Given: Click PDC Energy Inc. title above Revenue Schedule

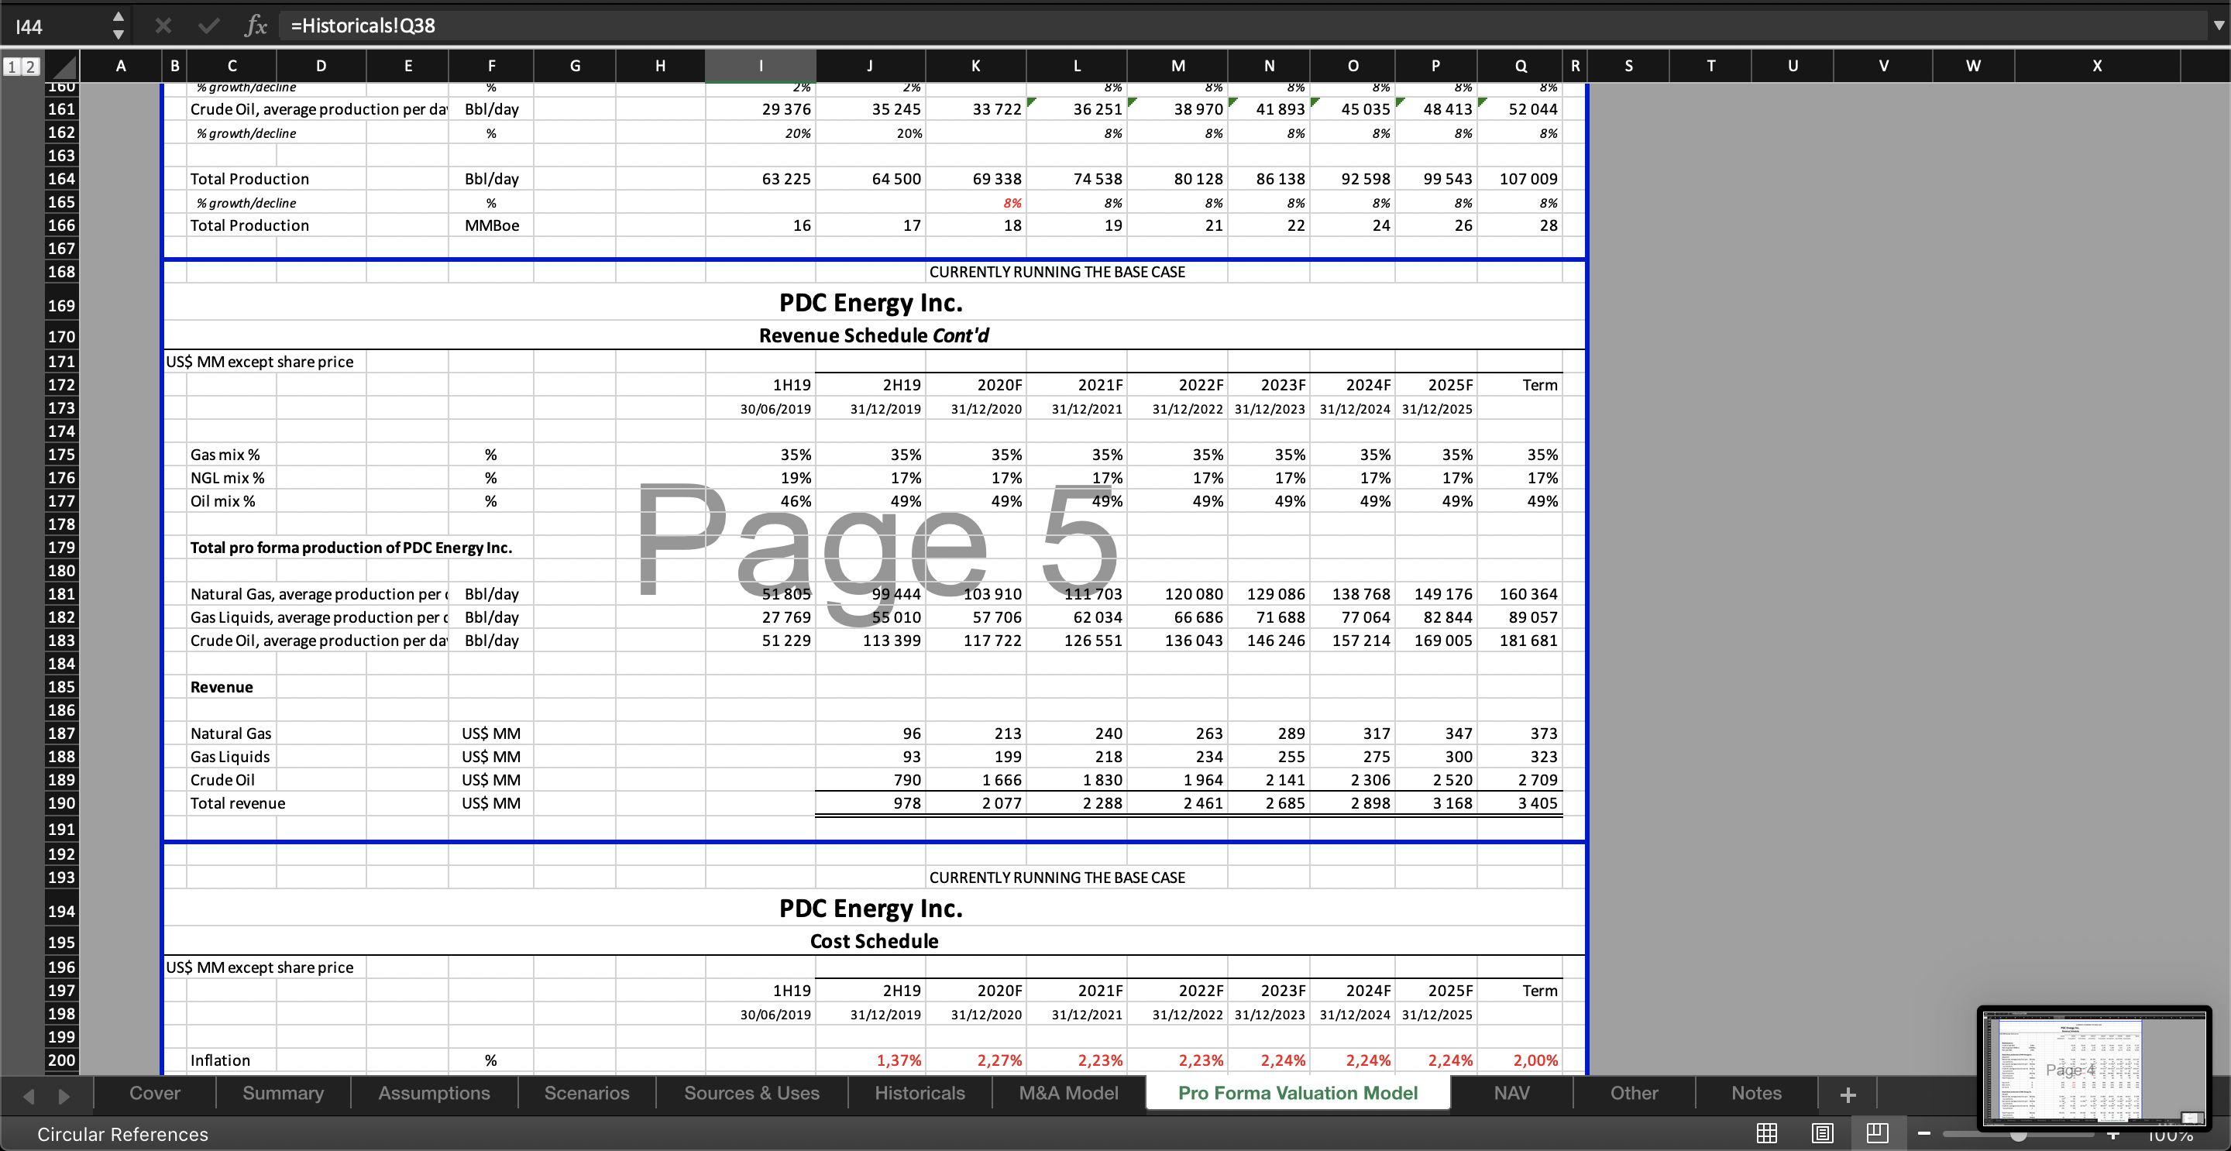Looking at the screenshot, I should click(x=871, y=303).
